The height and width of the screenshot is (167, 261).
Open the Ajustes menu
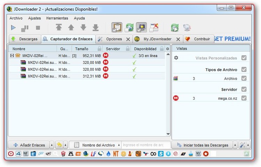click(34, 18)
